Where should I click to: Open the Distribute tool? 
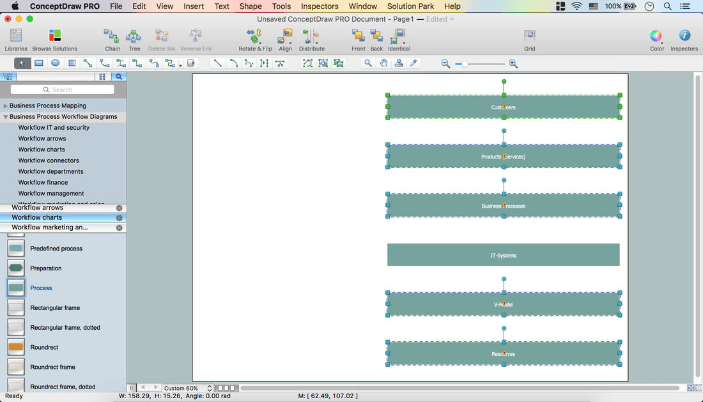312,40
